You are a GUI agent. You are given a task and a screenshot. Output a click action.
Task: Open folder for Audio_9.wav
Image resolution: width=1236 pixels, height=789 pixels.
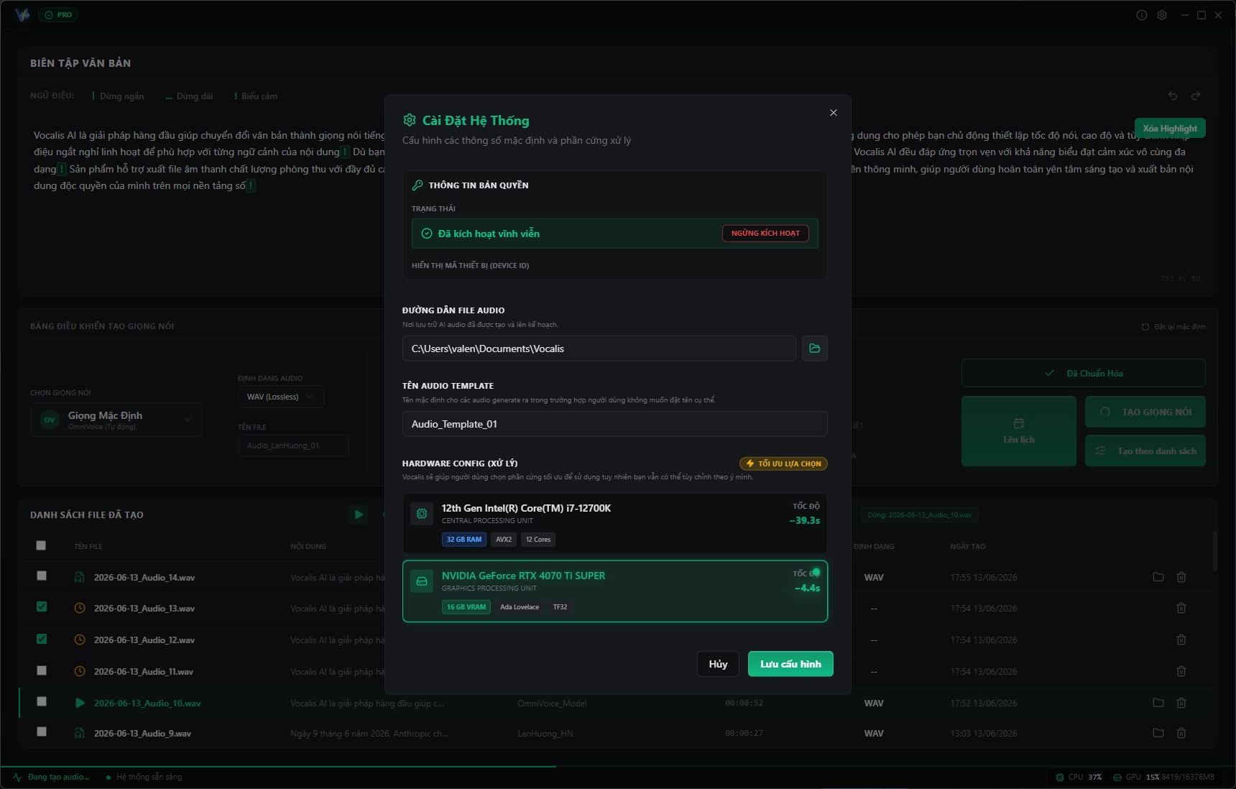click(x=1158, y=733)
